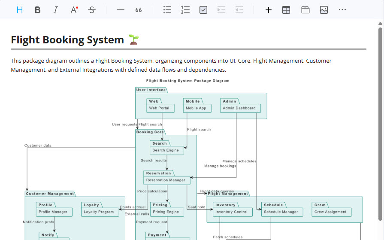Click the Pricing Engine component

coord(167,212)
